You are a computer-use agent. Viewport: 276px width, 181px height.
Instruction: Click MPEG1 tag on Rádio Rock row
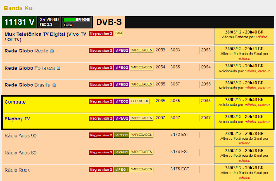[122, 169]
